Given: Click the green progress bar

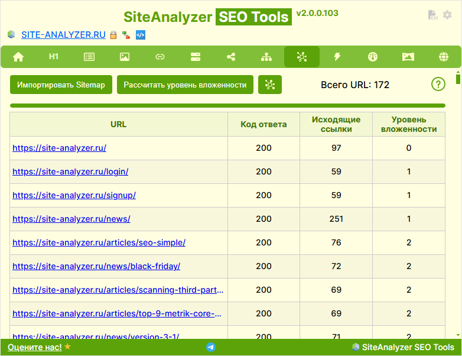Looking at the screenshot, I should [227, 106].
